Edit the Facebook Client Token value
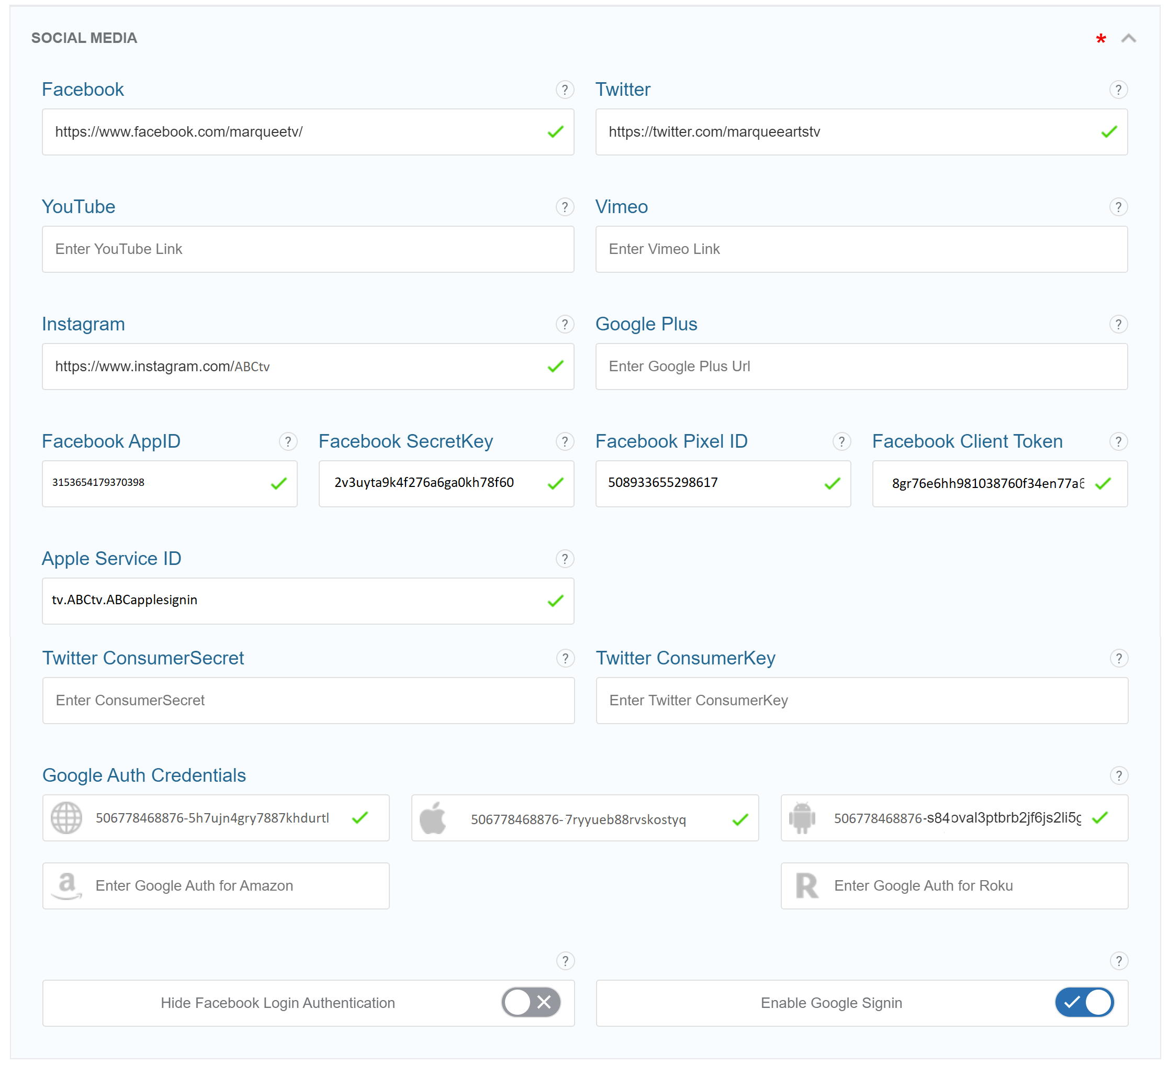Image resolution: width=1168 pixels, height=1065 pixels. [x=1000, y=483]
